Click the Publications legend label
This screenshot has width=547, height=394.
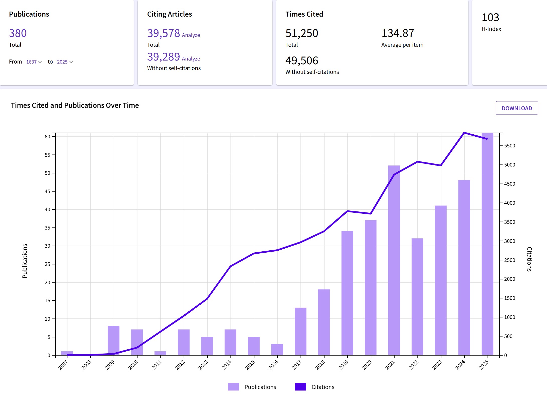coord(260,387)
